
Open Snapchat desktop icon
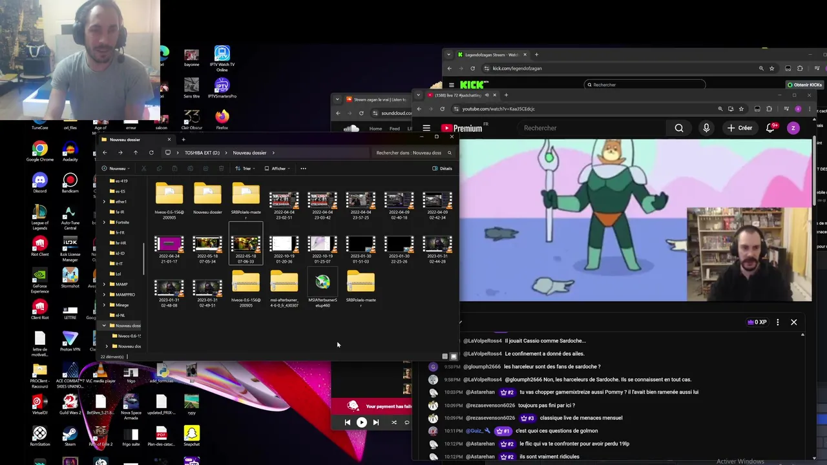(191, 437)
